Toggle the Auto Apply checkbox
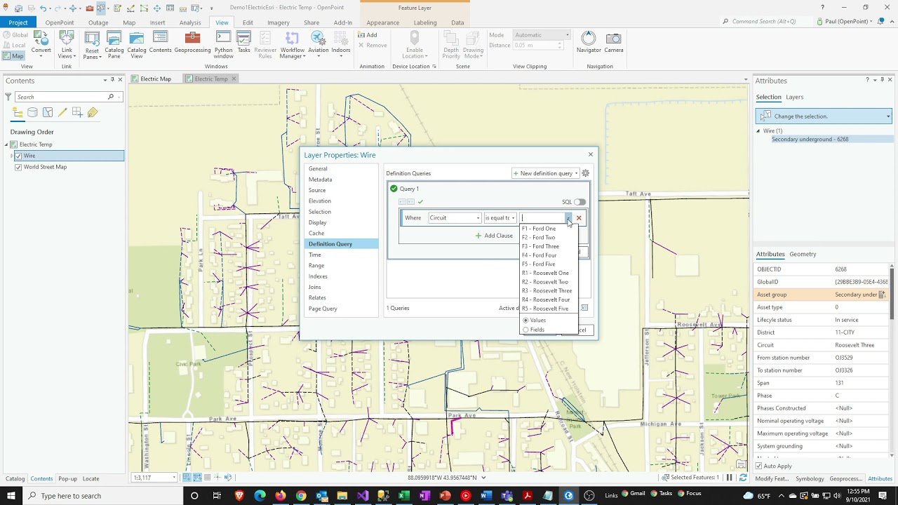The height and width of the screenshot is (505, 898). 758,466
